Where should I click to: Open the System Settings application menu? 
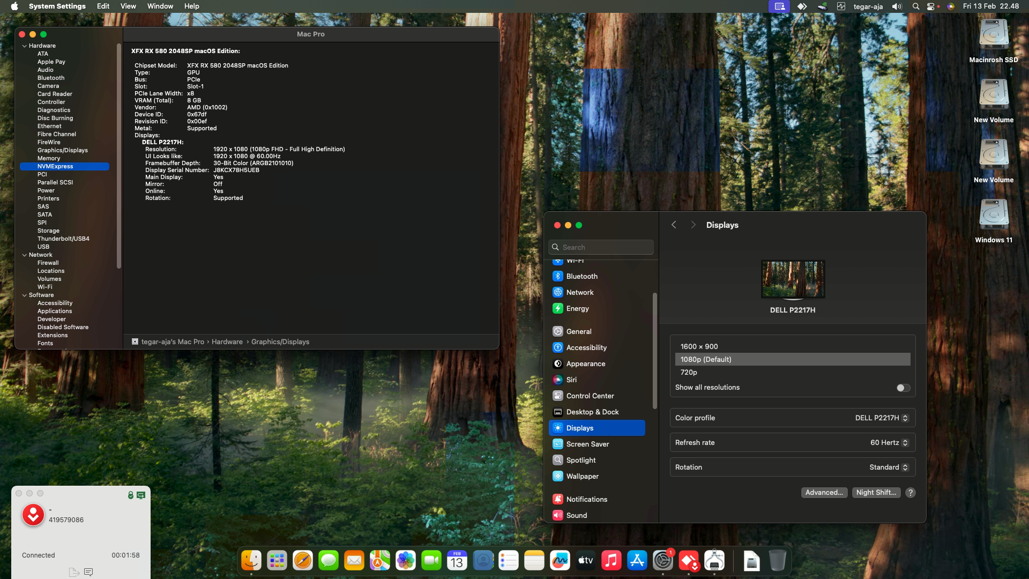(57, 6)
